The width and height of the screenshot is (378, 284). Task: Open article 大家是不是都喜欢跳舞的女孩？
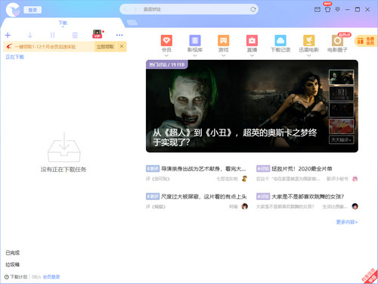coord(308,196)
